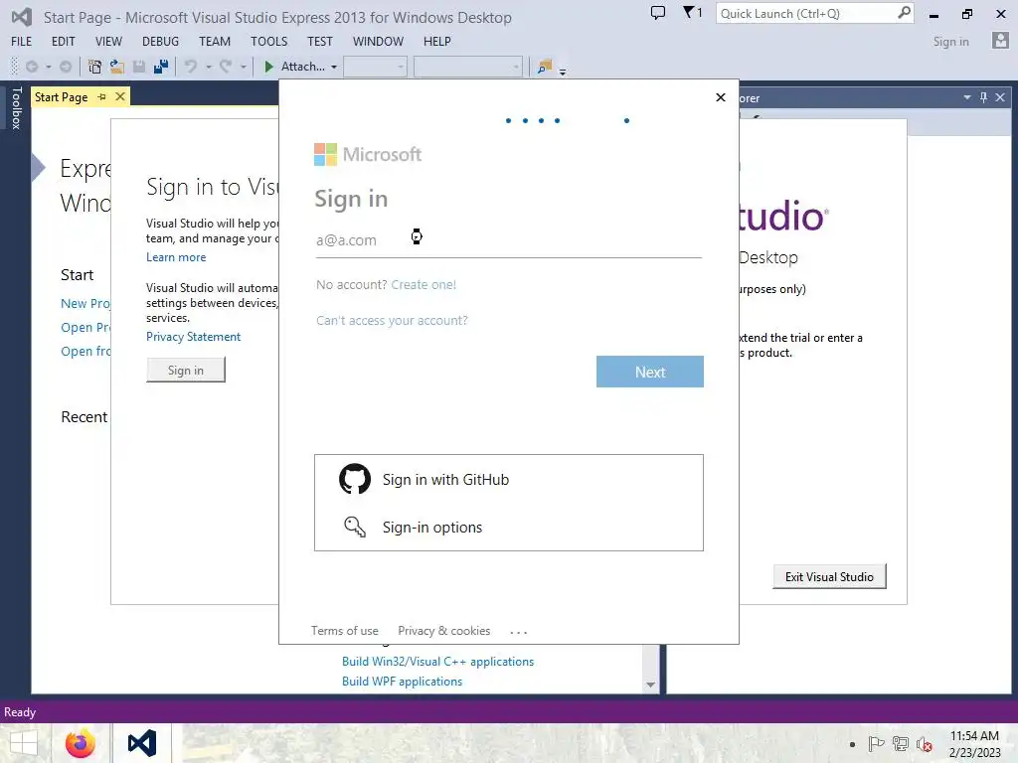Click the Quick Launch magnifier icon
This screenshot has height=763, width=1018.
[904, 12]
